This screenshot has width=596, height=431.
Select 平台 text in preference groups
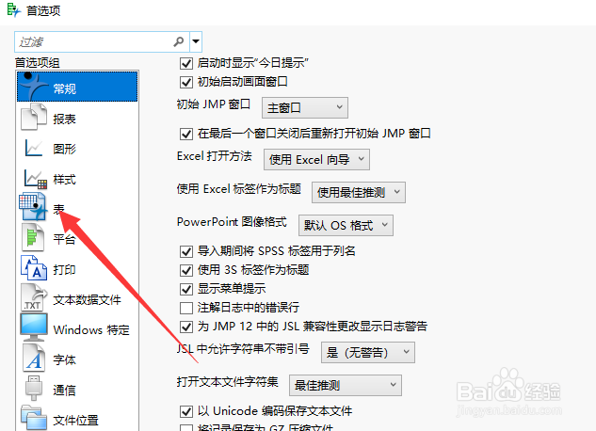[x=64, y=239]
